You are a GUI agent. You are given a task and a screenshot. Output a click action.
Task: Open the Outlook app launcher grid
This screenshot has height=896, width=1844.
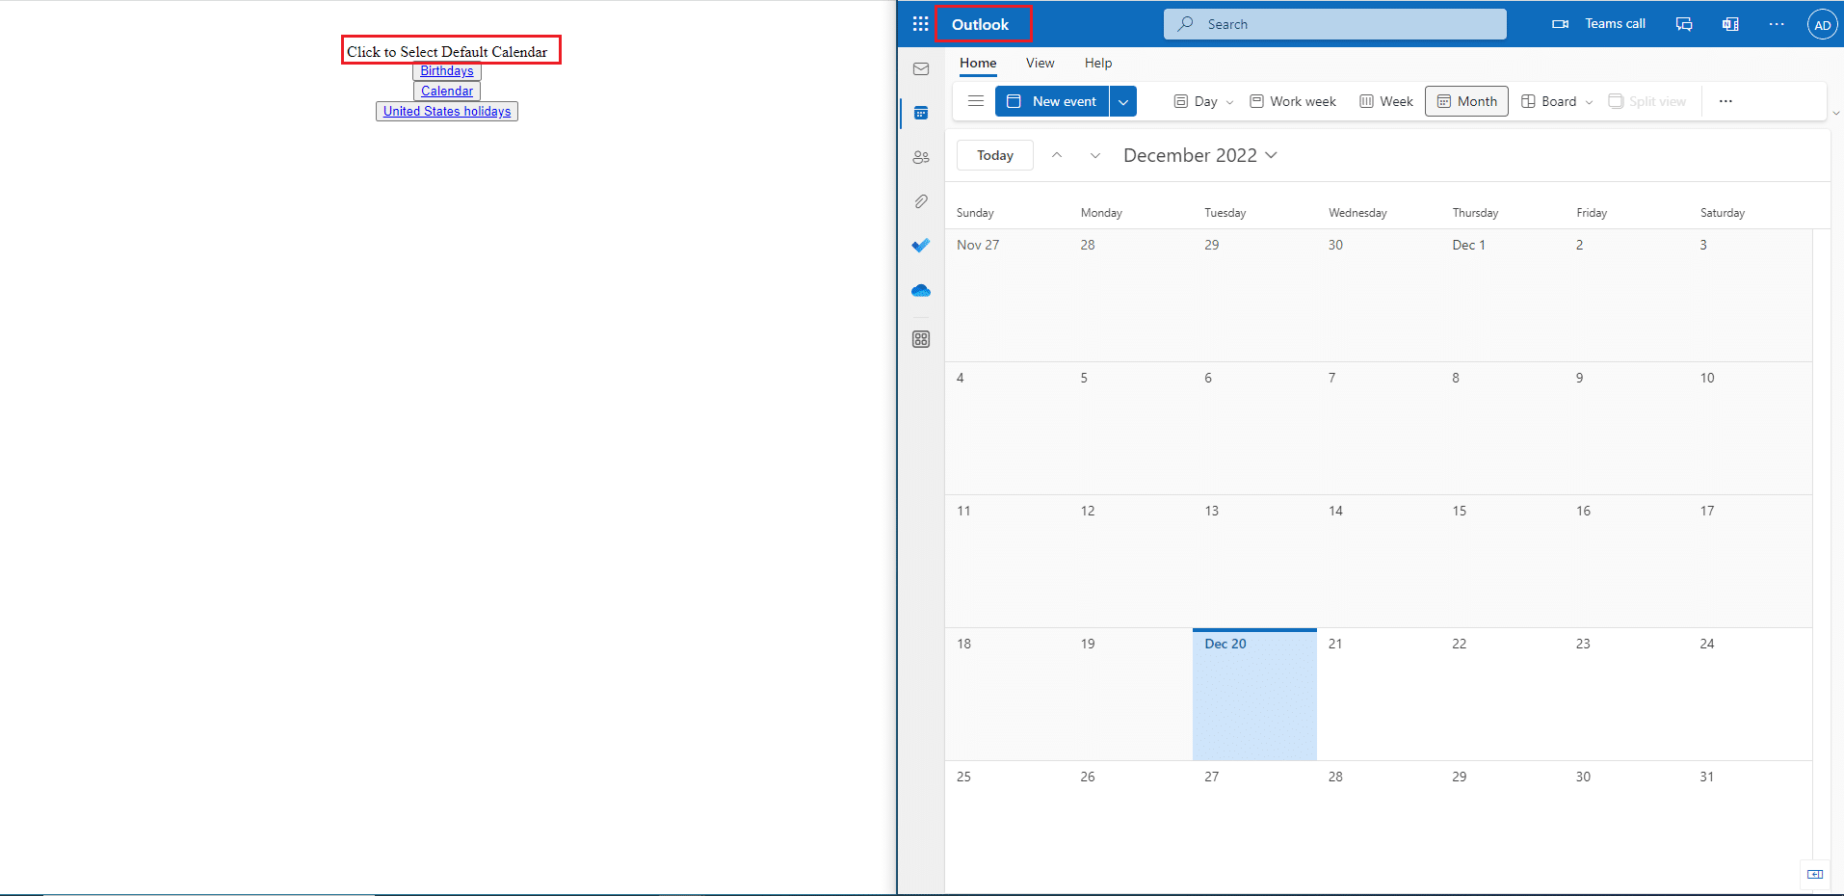920,24
